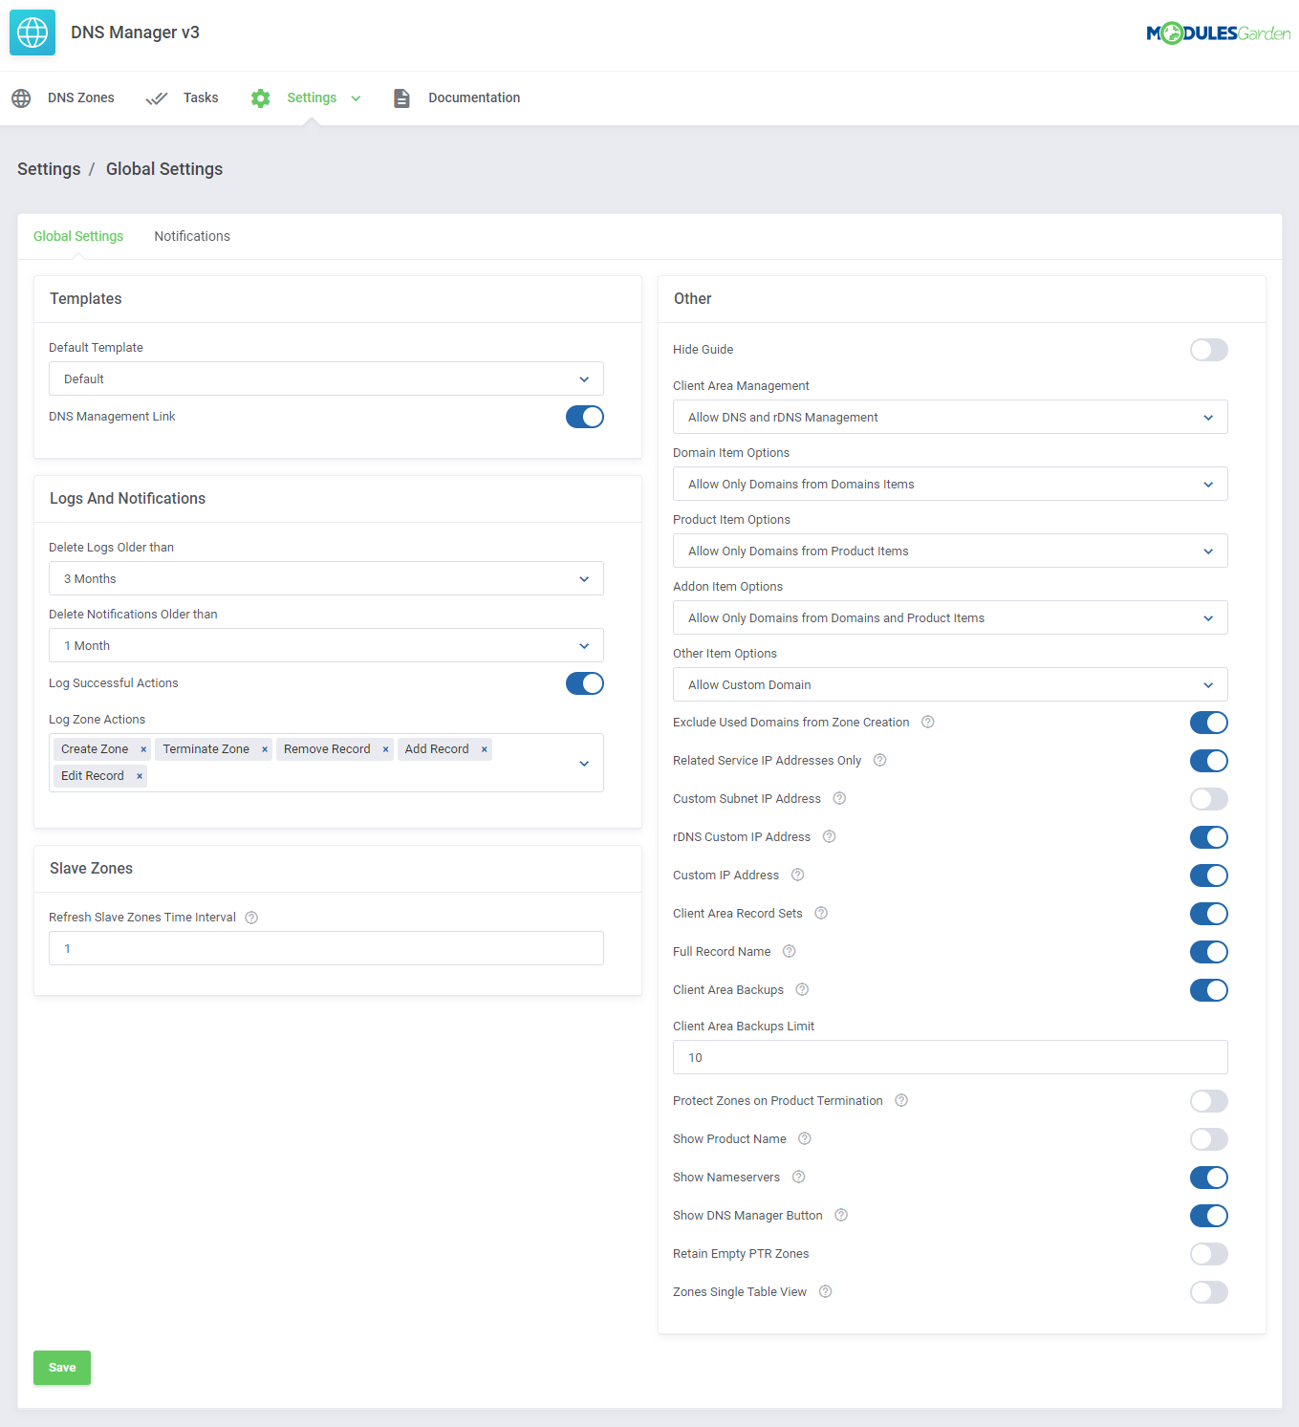Click help icon next to Client Area Backups

[x=802, y=990]
